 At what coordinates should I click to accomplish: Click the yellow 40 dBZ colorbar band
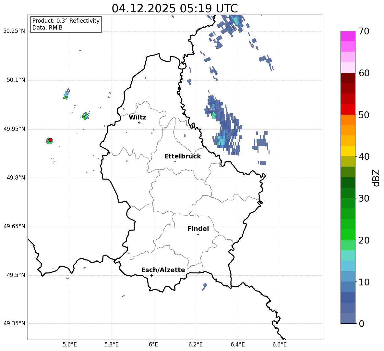[348, 151]
